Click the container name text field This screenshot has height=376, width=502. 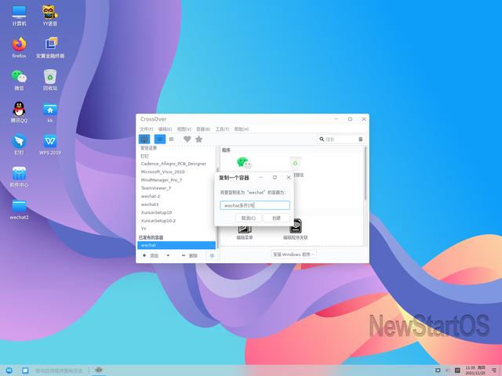pos(254,205)
